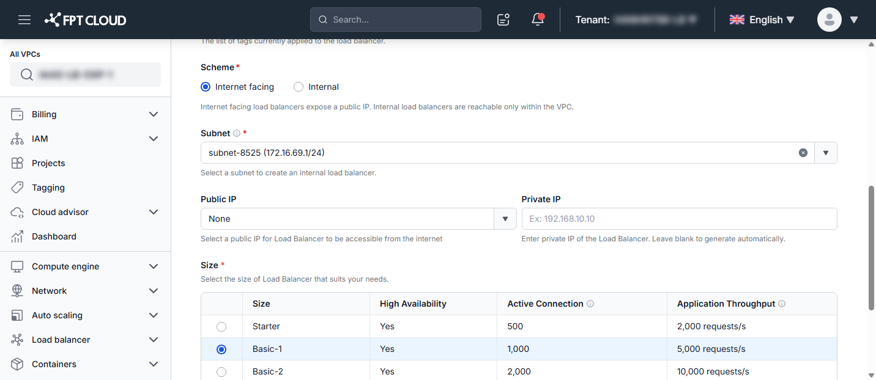This screenshot has width=876, height=380.
Task: Click the Active Connection info icon
Action: [x=590, y=304]
